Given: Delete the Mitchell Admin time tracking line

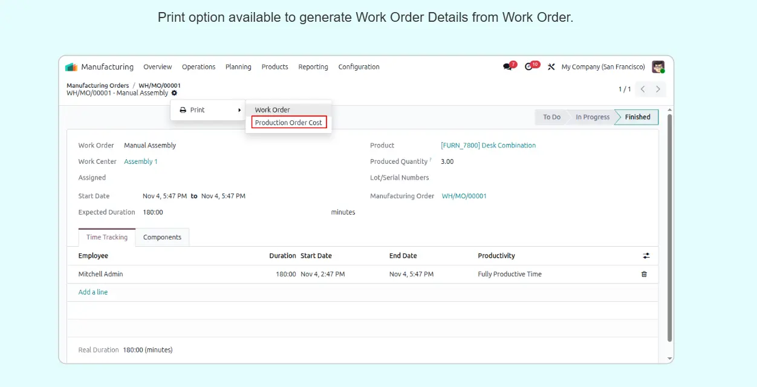Looking at the screenshot, I should (x=644, y=274).
